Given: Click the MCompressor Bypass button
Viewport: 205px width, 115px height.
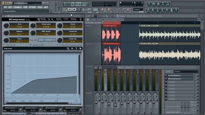Looking at the screenshot, I should [59, 19].
